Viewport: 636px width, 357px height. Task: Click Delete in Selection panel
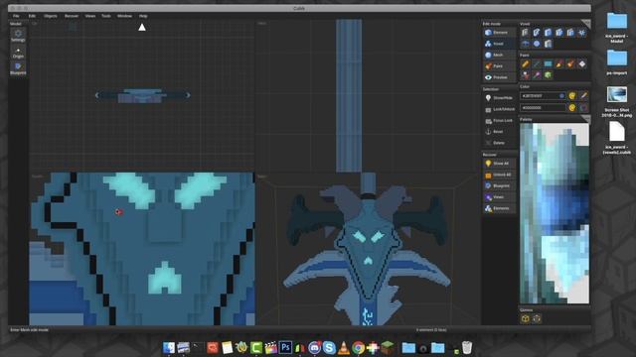point(499,143)
